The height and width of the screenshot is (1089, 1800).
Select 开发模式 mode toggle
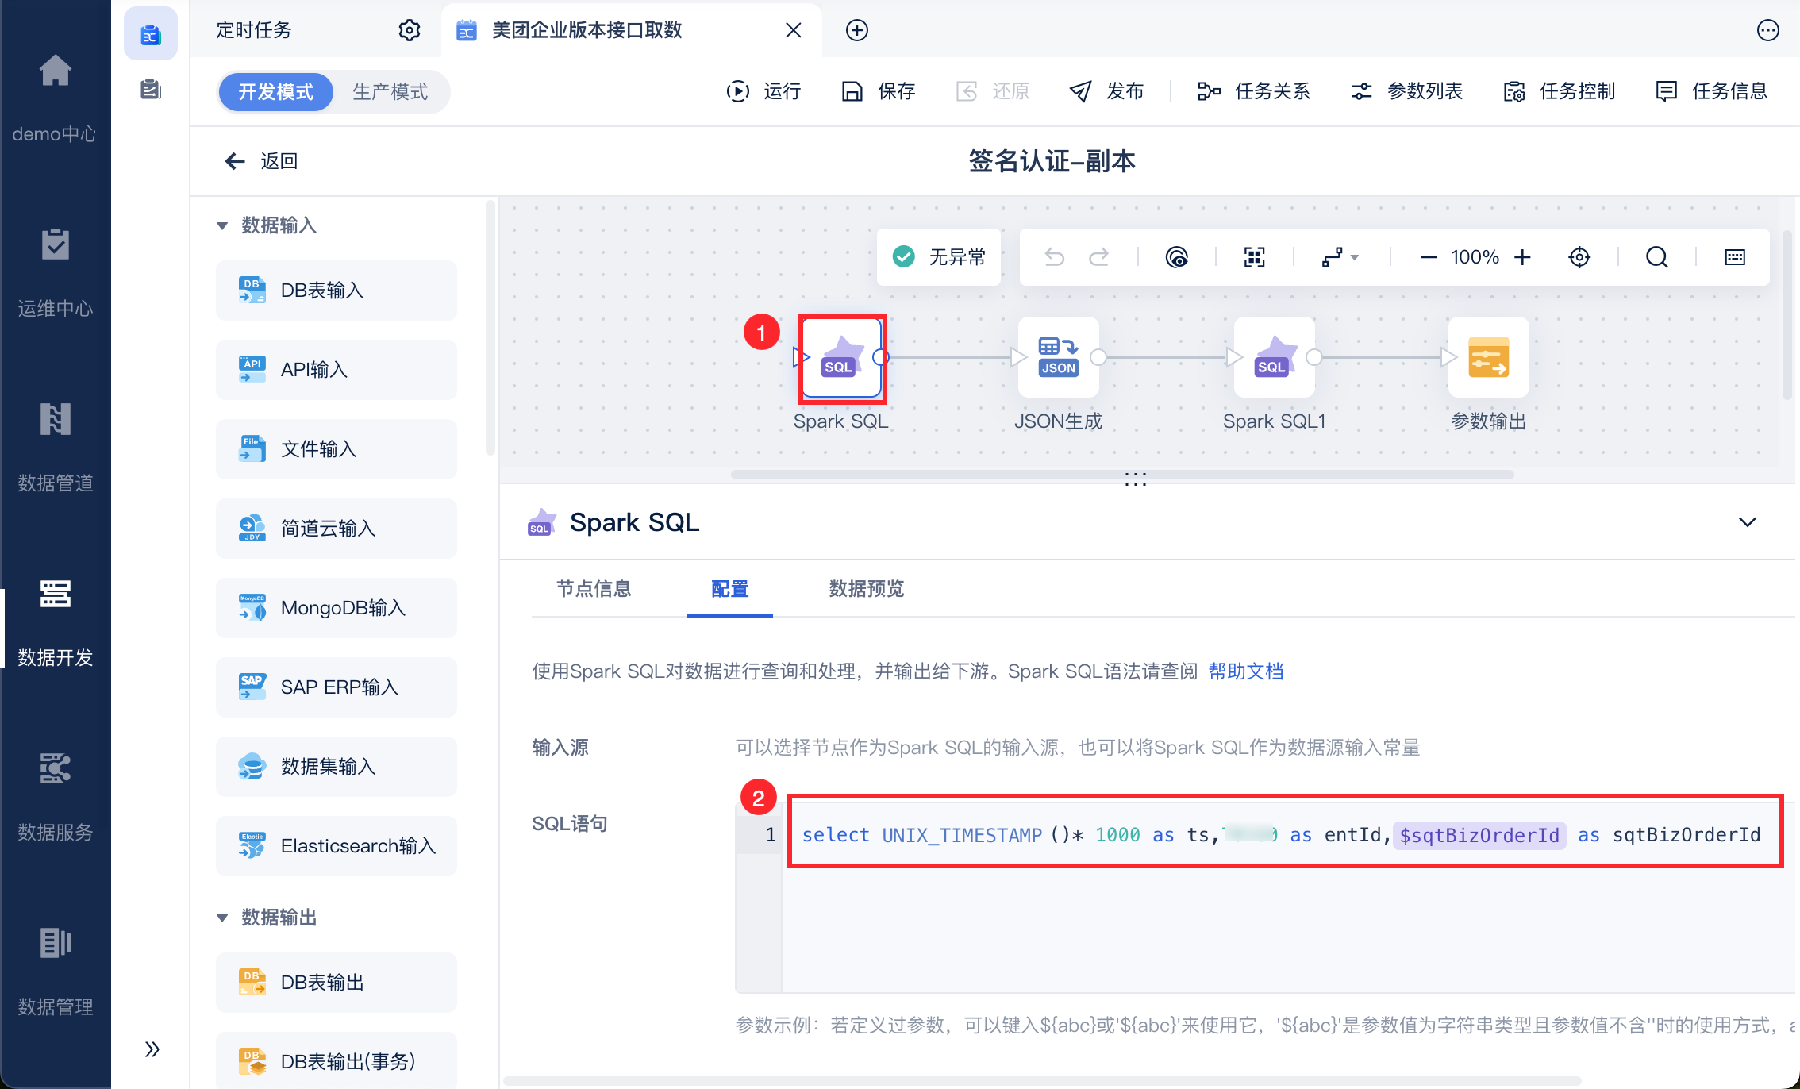[x=275, y=92]
